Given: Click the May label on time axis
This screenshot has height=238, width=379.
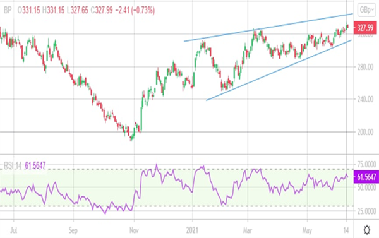Looking at the screenshot, I should [307, 230].
